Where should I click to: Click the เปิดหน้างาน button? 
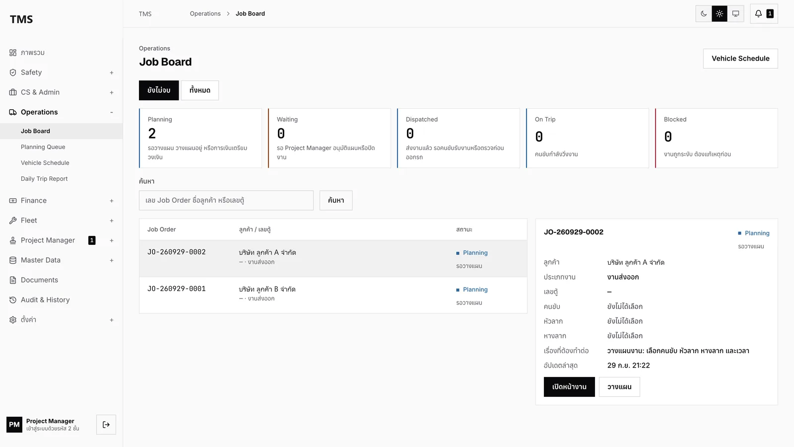(x=569, y=387)
